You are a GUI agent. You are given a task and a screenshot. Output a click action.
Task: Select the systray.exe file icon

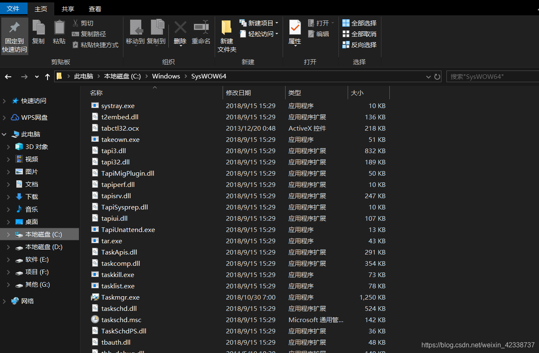[95, 106]
